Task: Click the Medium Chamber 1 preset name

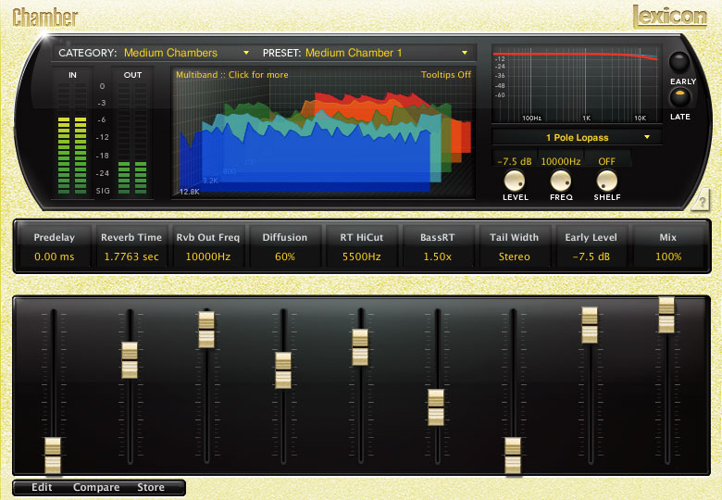Action: pos(354,53)
